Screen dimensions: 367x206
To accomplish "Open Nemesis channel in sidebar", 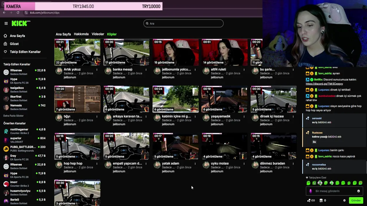I will 24,107.
